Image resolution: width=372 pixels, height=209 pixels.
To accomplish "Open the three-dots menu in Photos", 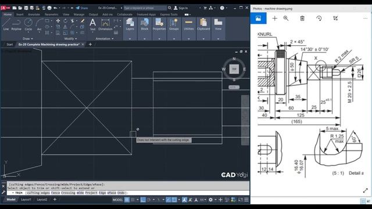I will 366,18.
